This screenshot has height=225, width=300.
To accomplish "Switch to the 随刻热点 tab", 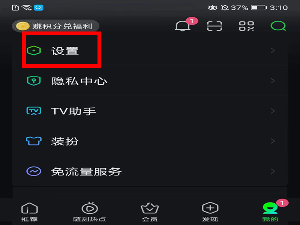I will pos(90,212).
